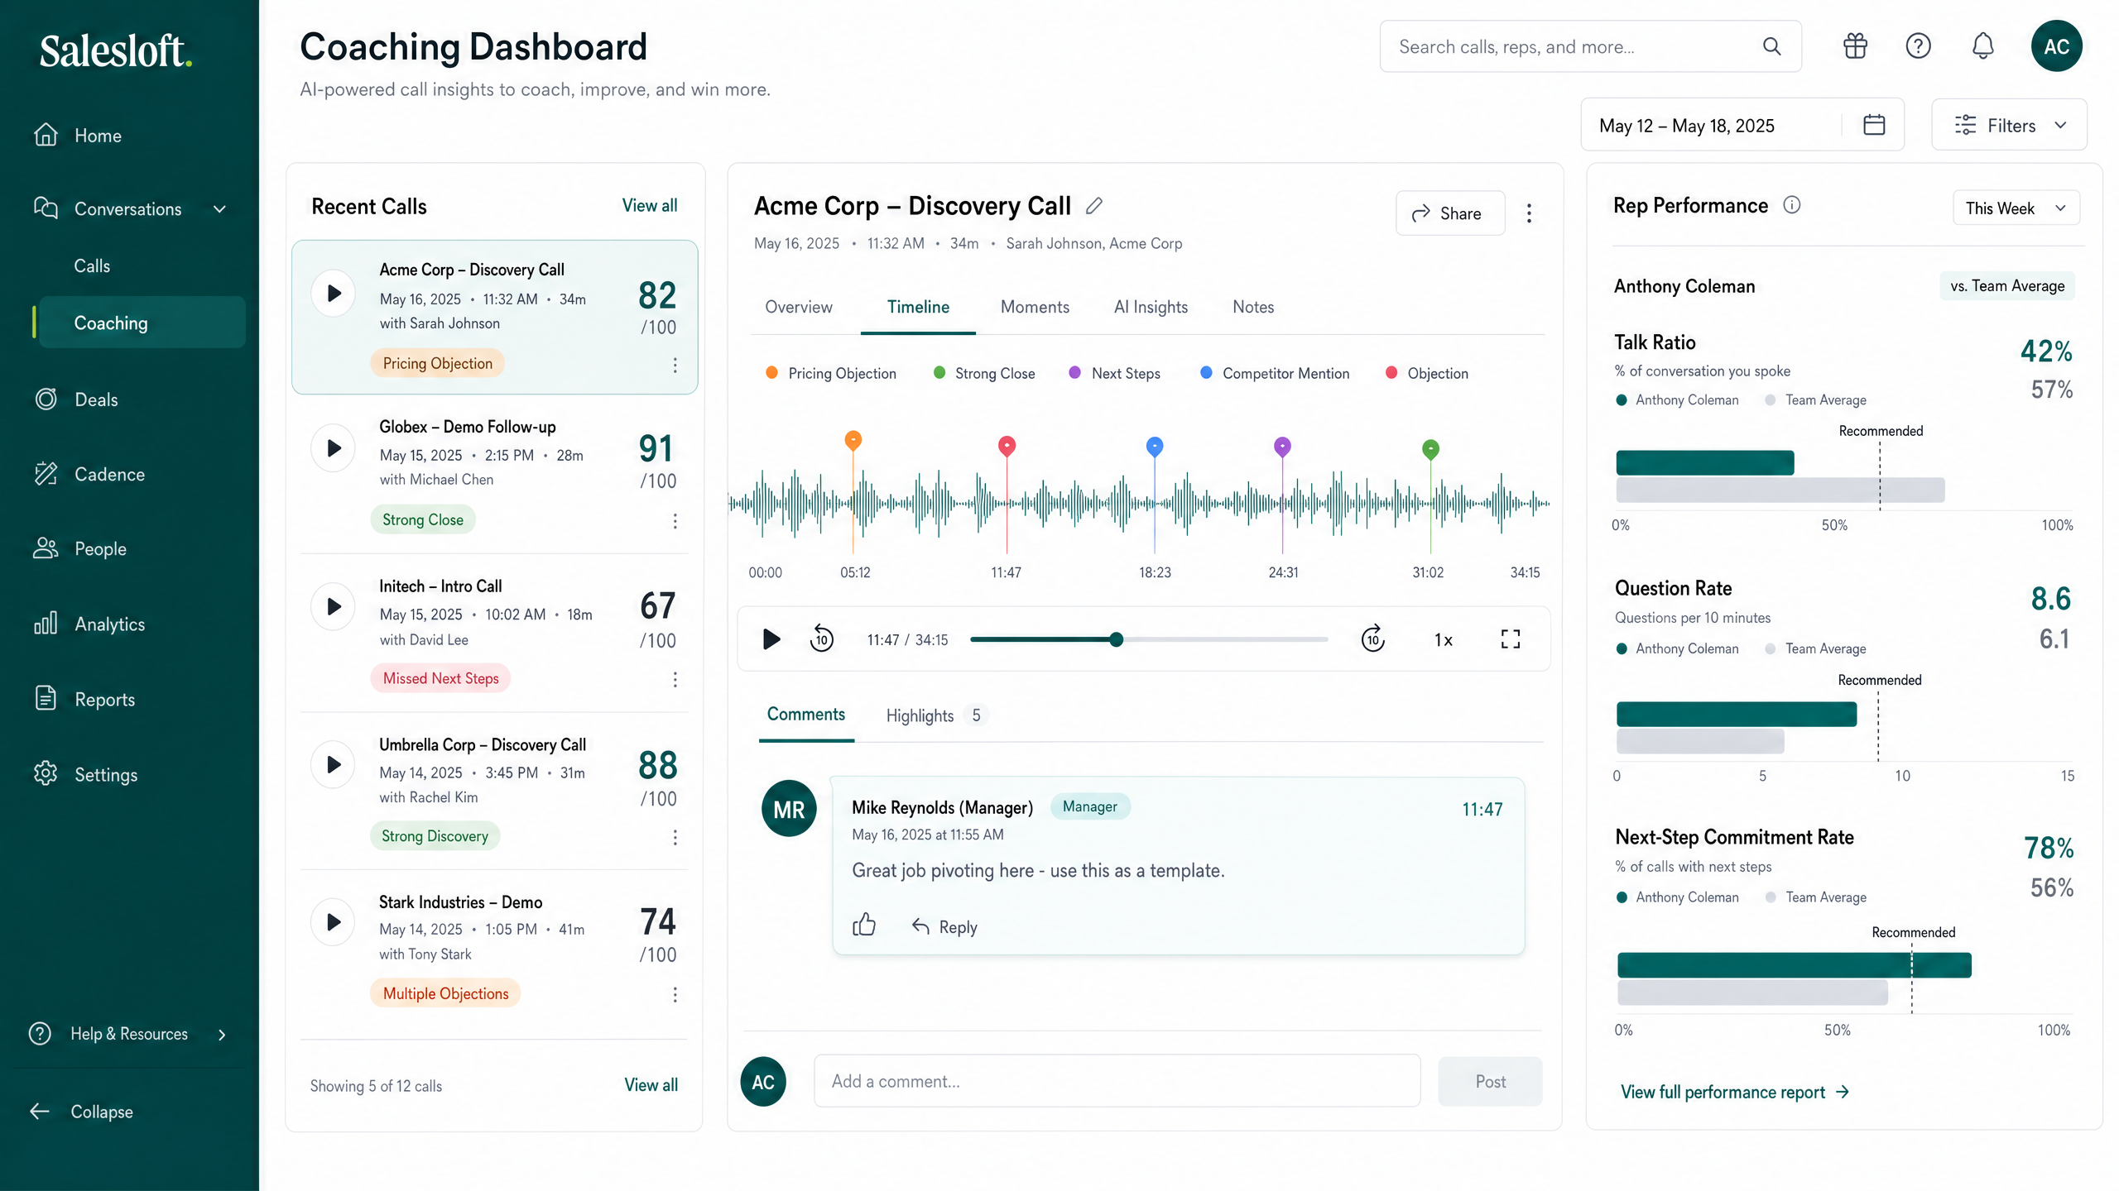Reply to Mike Reynolds' comment
The height and width of the screenshot is (1191, 2119).
coord(944,927)
